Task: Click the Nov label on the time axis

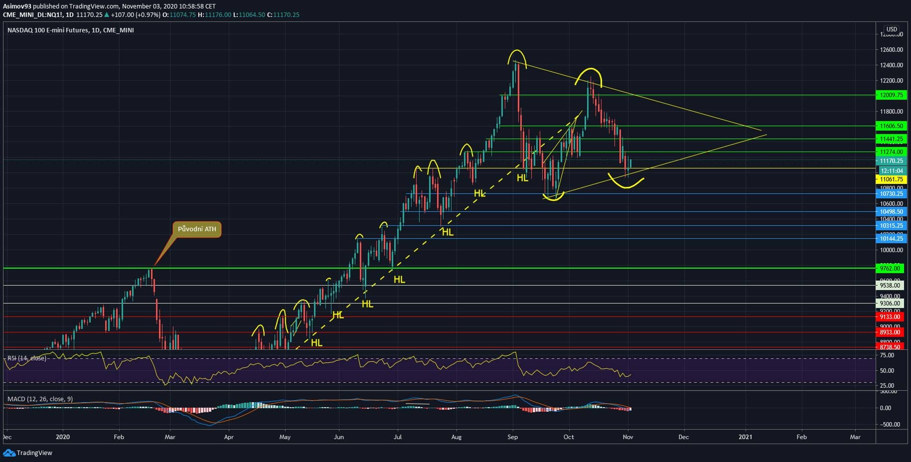Action: [628, 437]
